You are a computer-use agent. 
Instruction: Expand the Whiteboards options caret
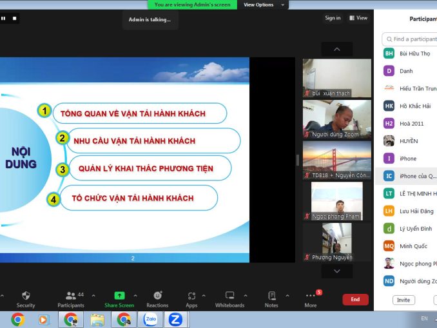pos(246,296)
